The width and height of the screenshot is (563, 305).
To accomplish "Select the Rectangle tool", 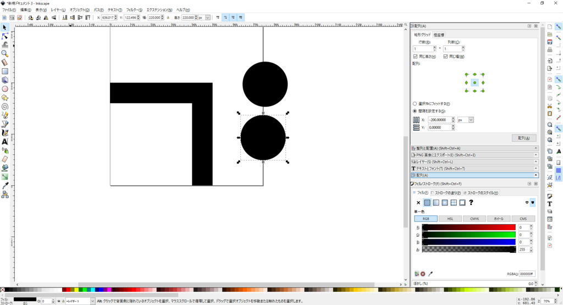I will tap(4, 71).
